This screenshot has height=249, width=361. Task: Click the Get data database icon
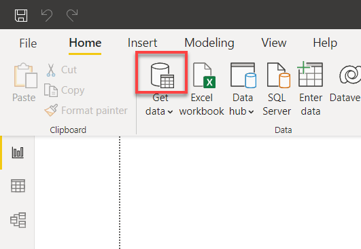pos(162,75)
